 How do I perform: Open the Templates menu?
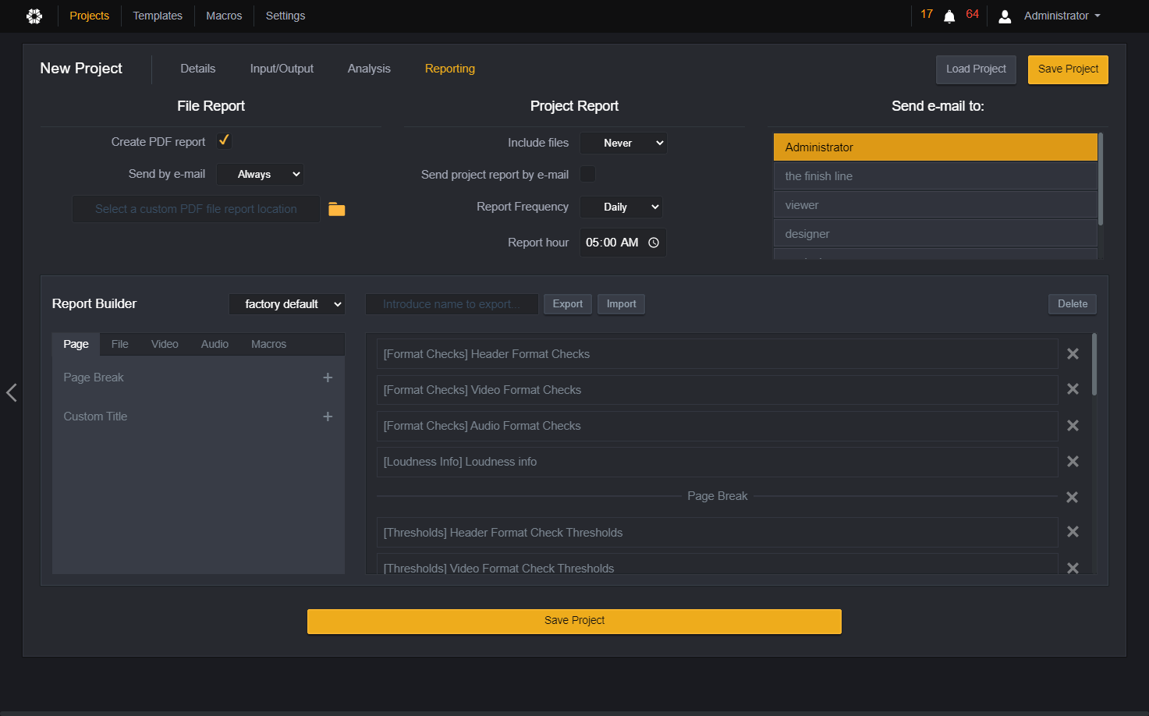tap(158, 16)
